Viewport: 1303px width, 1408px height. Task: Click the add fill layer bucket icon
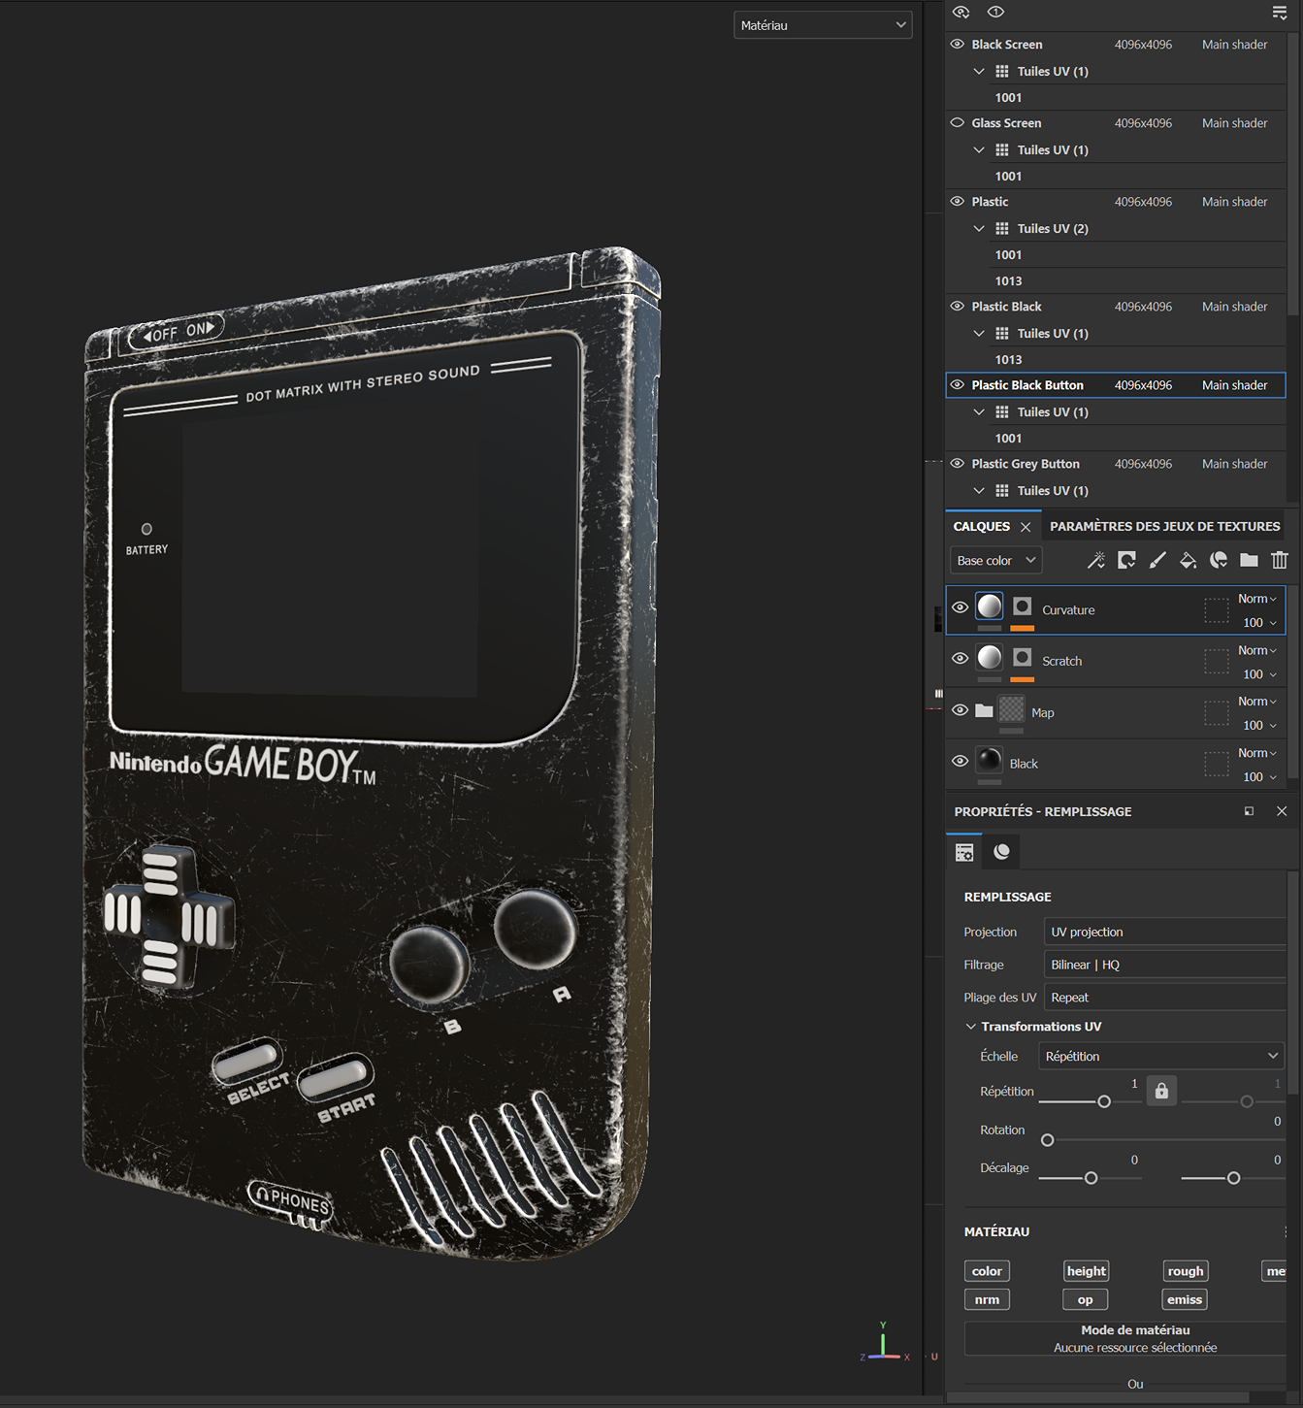[1188, 560]
